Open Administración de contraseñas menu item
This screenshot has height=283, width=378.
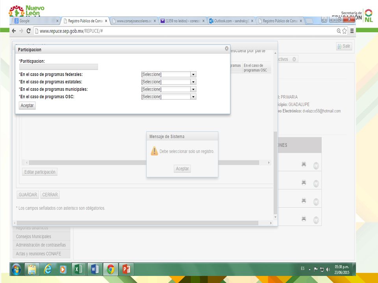pyautogui.click(x=41, y=245)
